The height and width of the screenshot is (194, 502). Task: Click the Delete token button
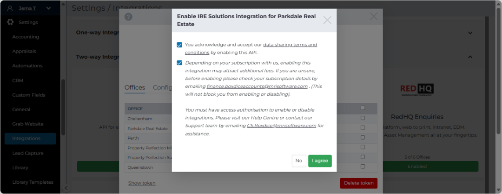coord(358,183)
